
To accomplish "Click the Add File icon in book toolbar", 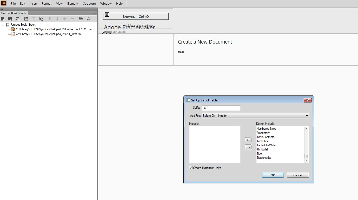I will (x=3, y=19).
